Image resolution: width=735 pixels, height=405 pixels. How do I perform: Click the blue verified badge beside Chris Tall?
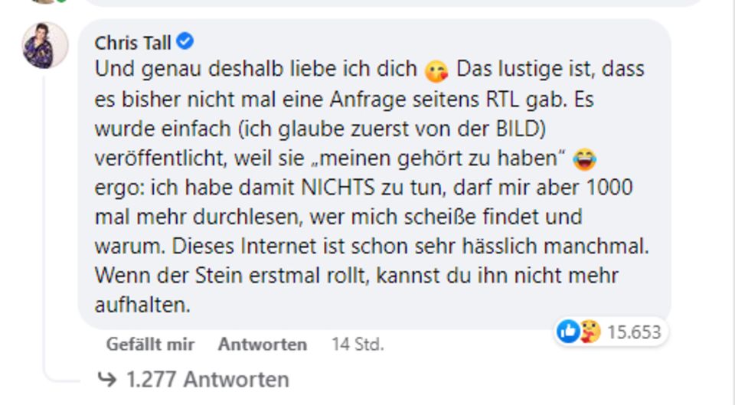tap(185, 41)
